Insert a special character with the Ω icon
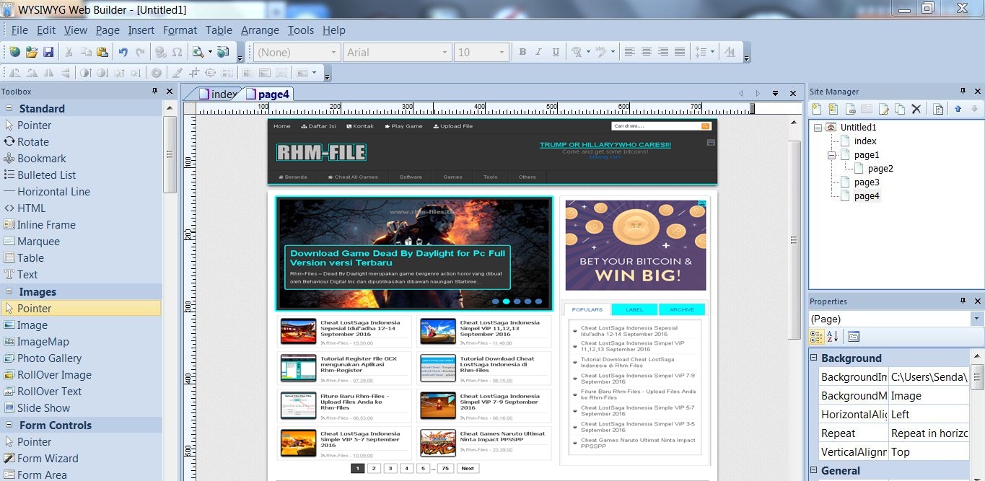This screenshot has height=481, width=985. click(x=177, y=51)
